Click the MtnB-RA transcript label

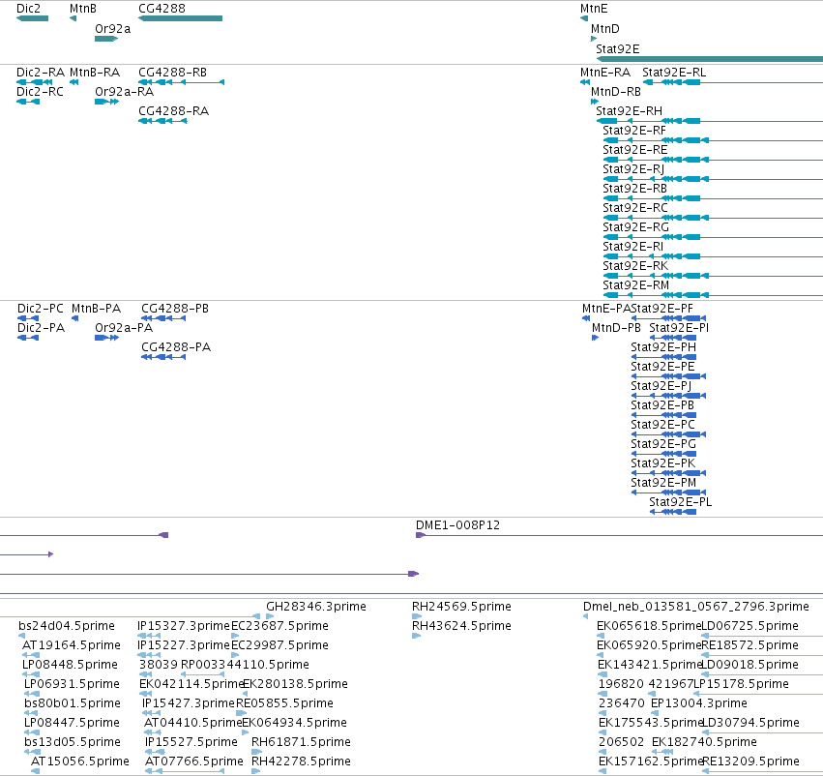[x=95, y=72]
